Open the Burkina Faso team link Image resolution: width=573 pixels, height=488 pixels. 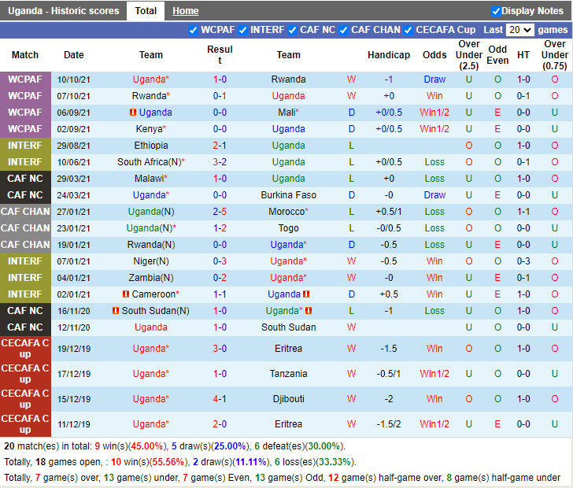[288, 195]
